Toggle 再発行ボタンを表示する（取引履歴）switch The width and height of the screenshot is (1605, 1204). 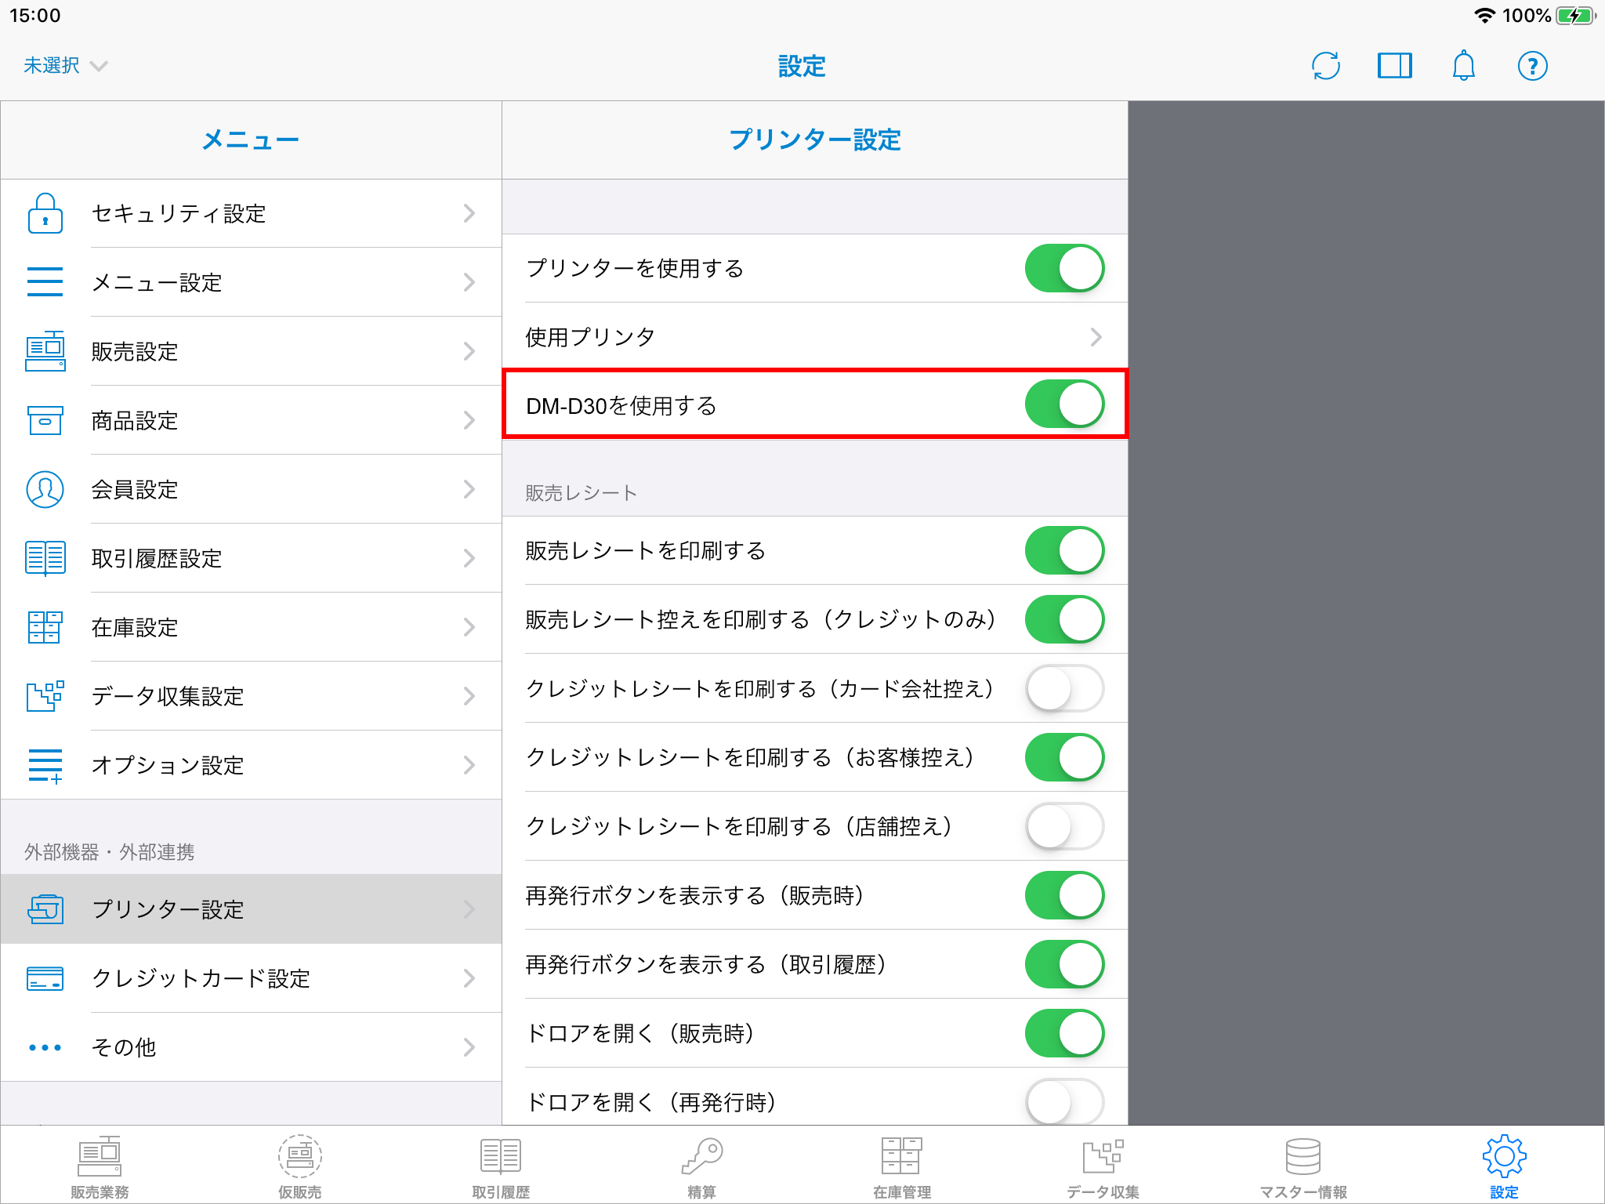pyautogui.click(x=1065, y=964)
